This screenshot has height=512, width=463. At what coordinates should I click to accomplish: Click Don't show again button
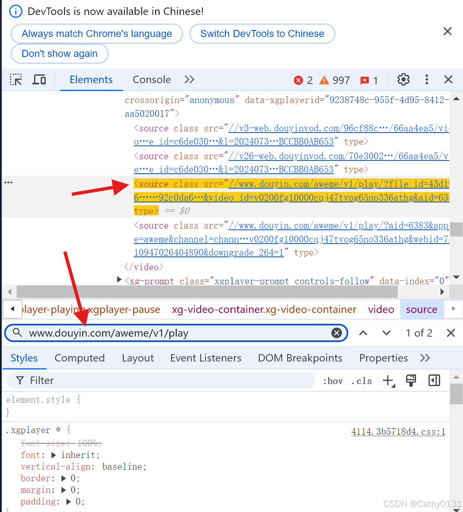(x=59, y=54)
